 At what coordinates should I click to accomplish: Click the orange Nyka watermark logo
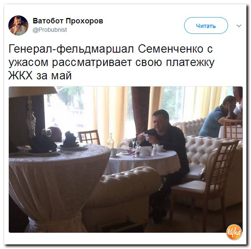[234, 232]
